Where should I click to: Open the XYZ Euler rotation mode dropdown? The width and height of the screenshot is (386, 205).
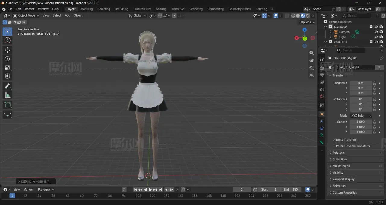click(x=361, y=116)
